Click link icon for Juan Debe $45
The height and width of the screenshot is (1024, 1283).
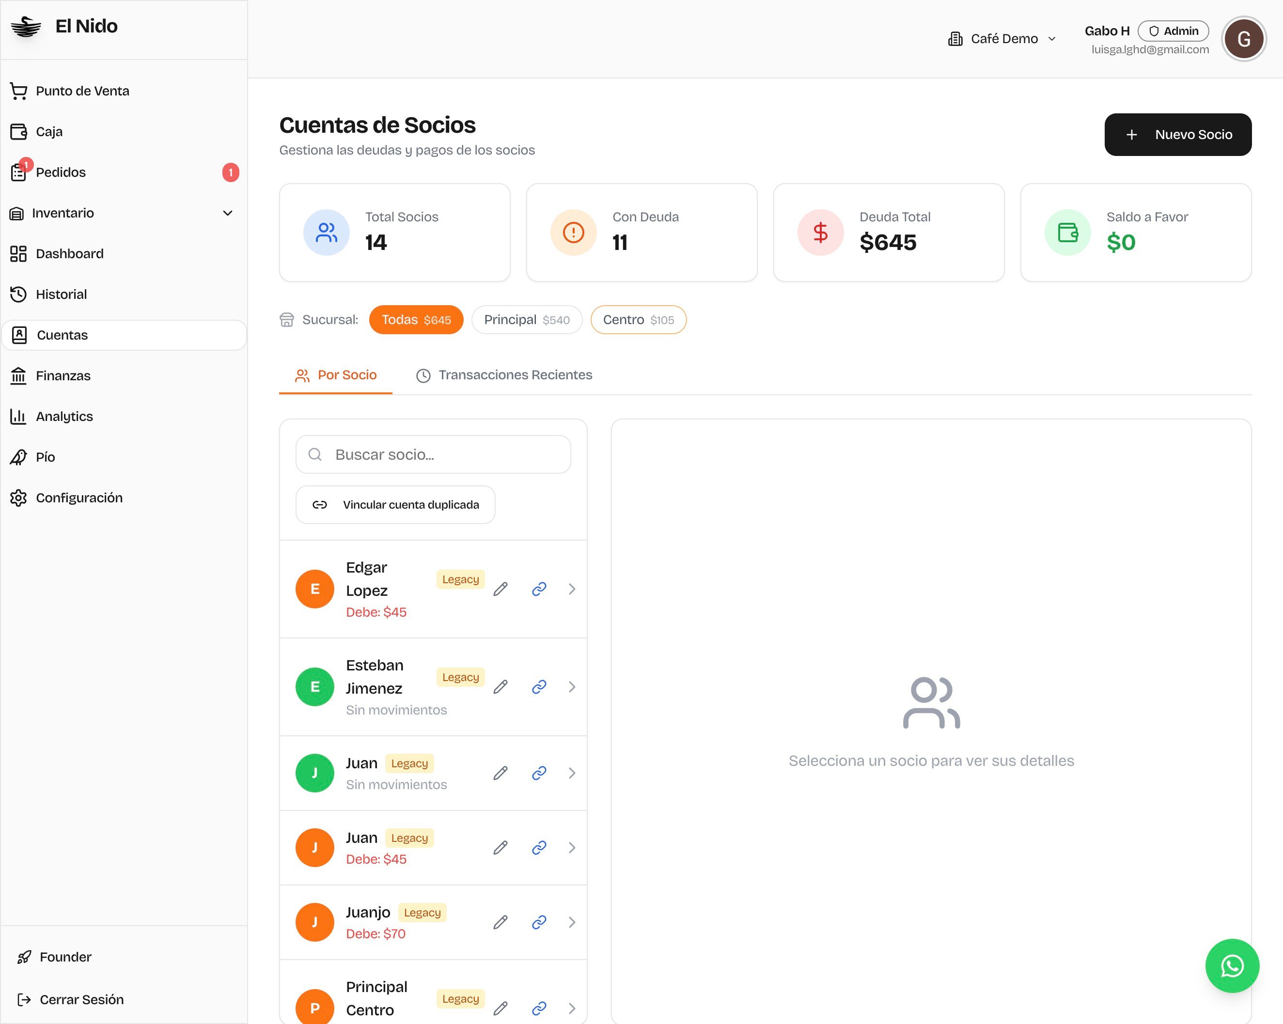(539, 848)
